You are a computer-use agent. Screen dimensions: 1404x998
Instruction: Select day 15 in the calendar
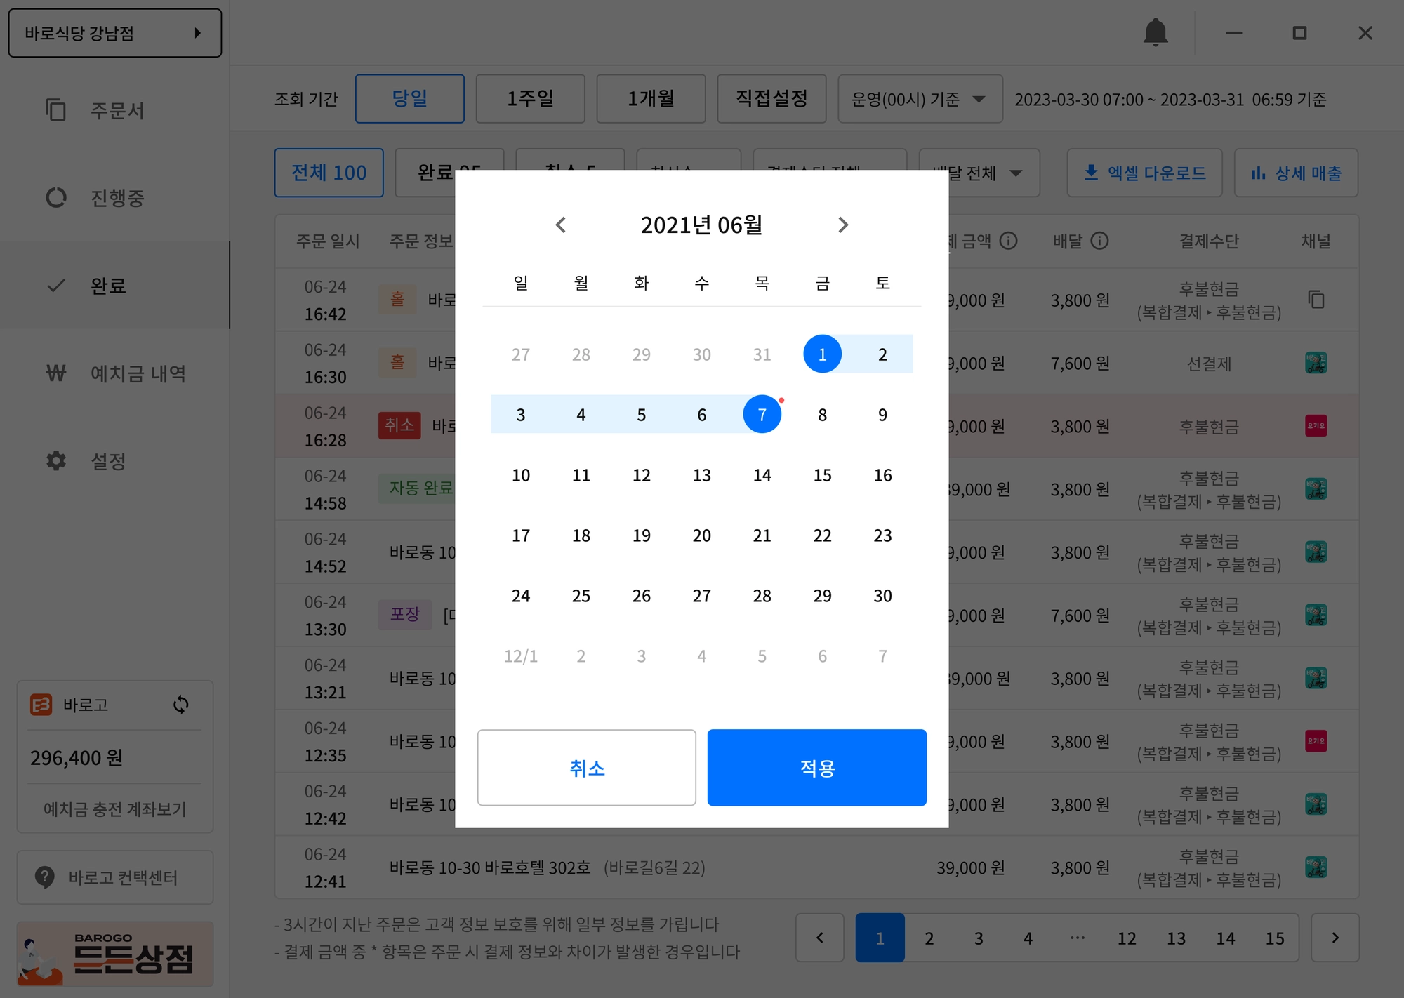click(822, 475)
